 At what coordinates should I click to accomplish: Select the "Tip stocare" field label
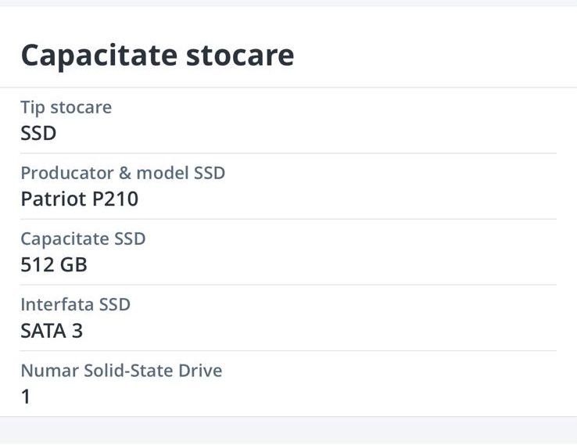pyautogui.click(x=66, y=107)
